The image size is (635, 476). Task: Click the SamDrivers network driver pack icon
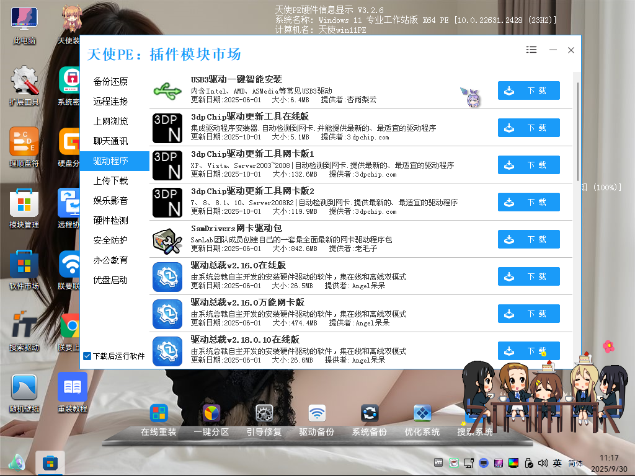167,239
